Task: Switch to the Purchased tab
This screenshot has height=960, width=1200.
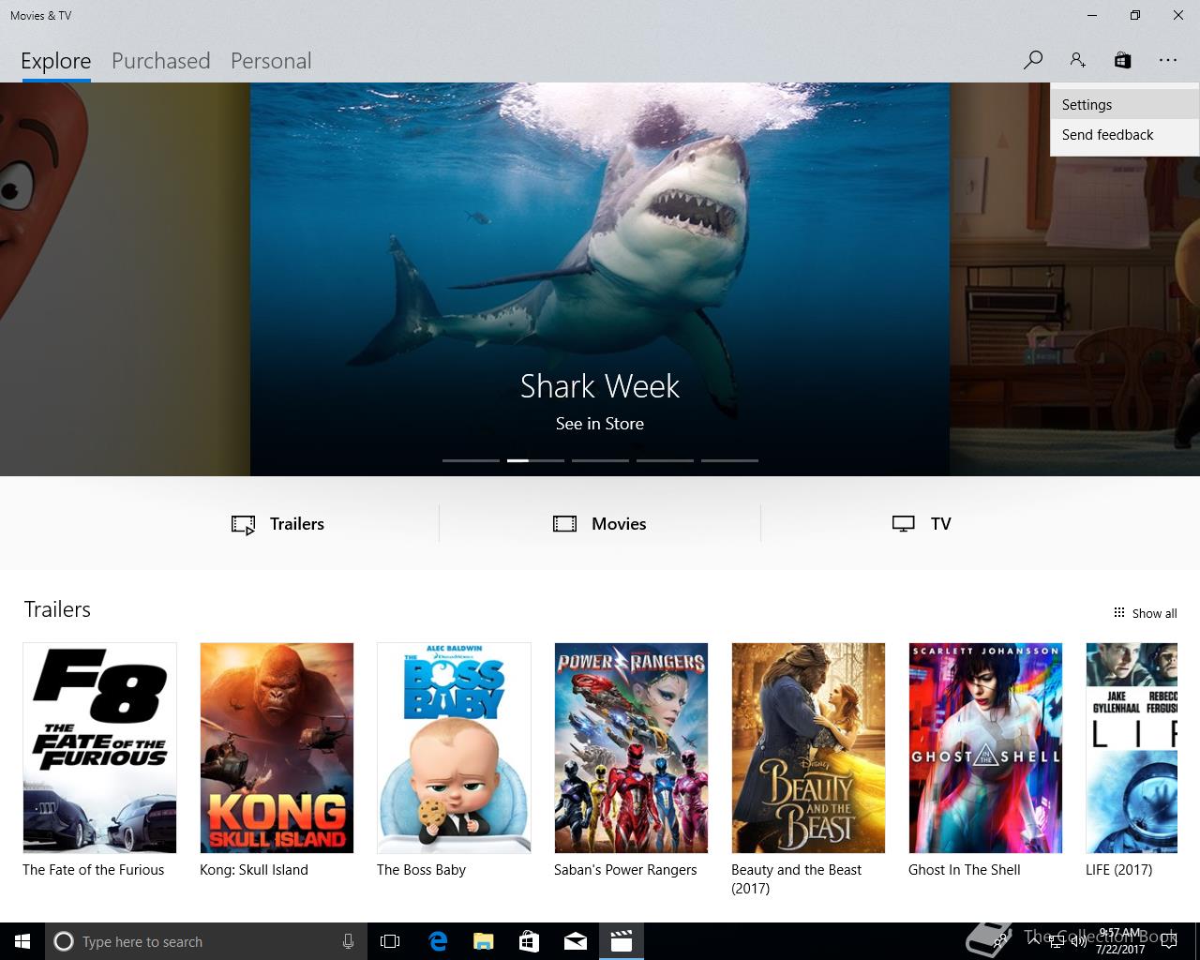Action: click(x=160, y=61)
